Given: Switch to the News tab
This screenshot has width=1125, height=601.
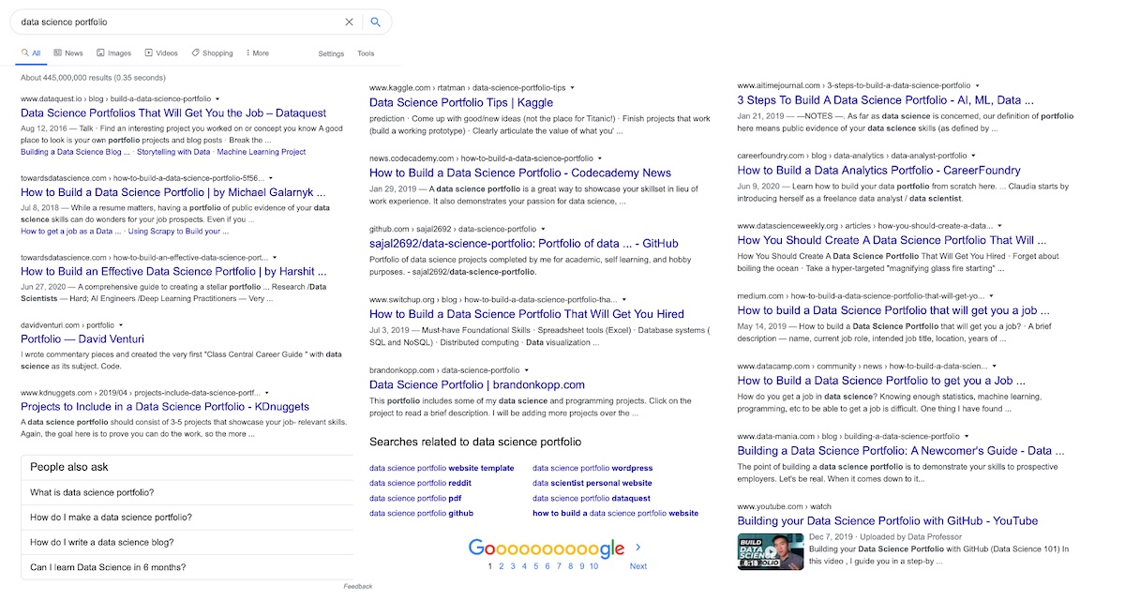Looking at the screenshot, I should click(68, 53).
